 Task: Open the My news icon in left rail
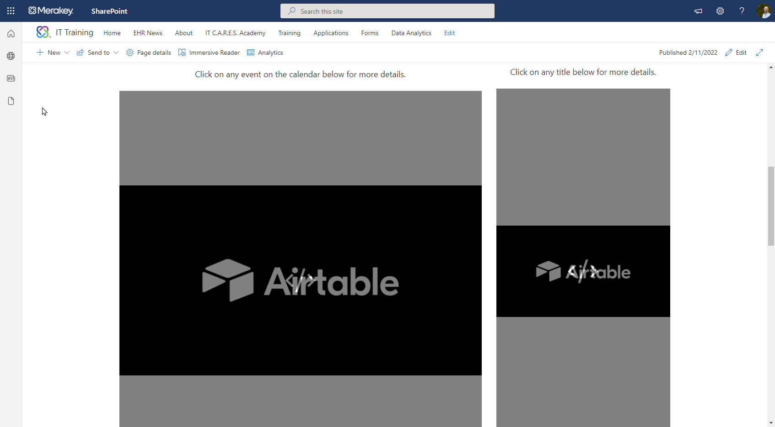11,78
